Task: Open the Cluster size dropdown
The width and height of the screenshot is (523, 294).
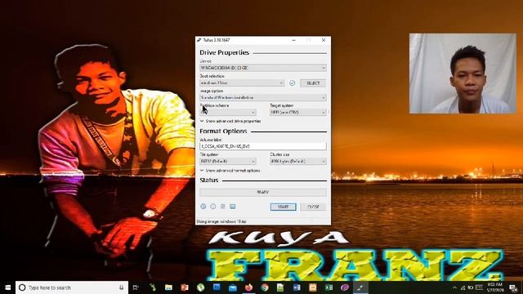Action: coord(298,162)
